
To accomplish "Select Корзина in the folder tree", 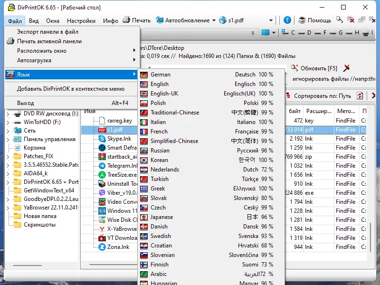I will point(34,148).
